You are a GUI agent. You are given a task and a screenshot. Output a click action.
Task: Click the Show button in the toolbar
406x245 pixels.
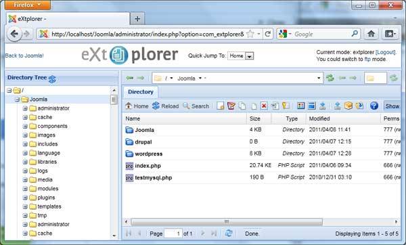click(x=392, y=106)
